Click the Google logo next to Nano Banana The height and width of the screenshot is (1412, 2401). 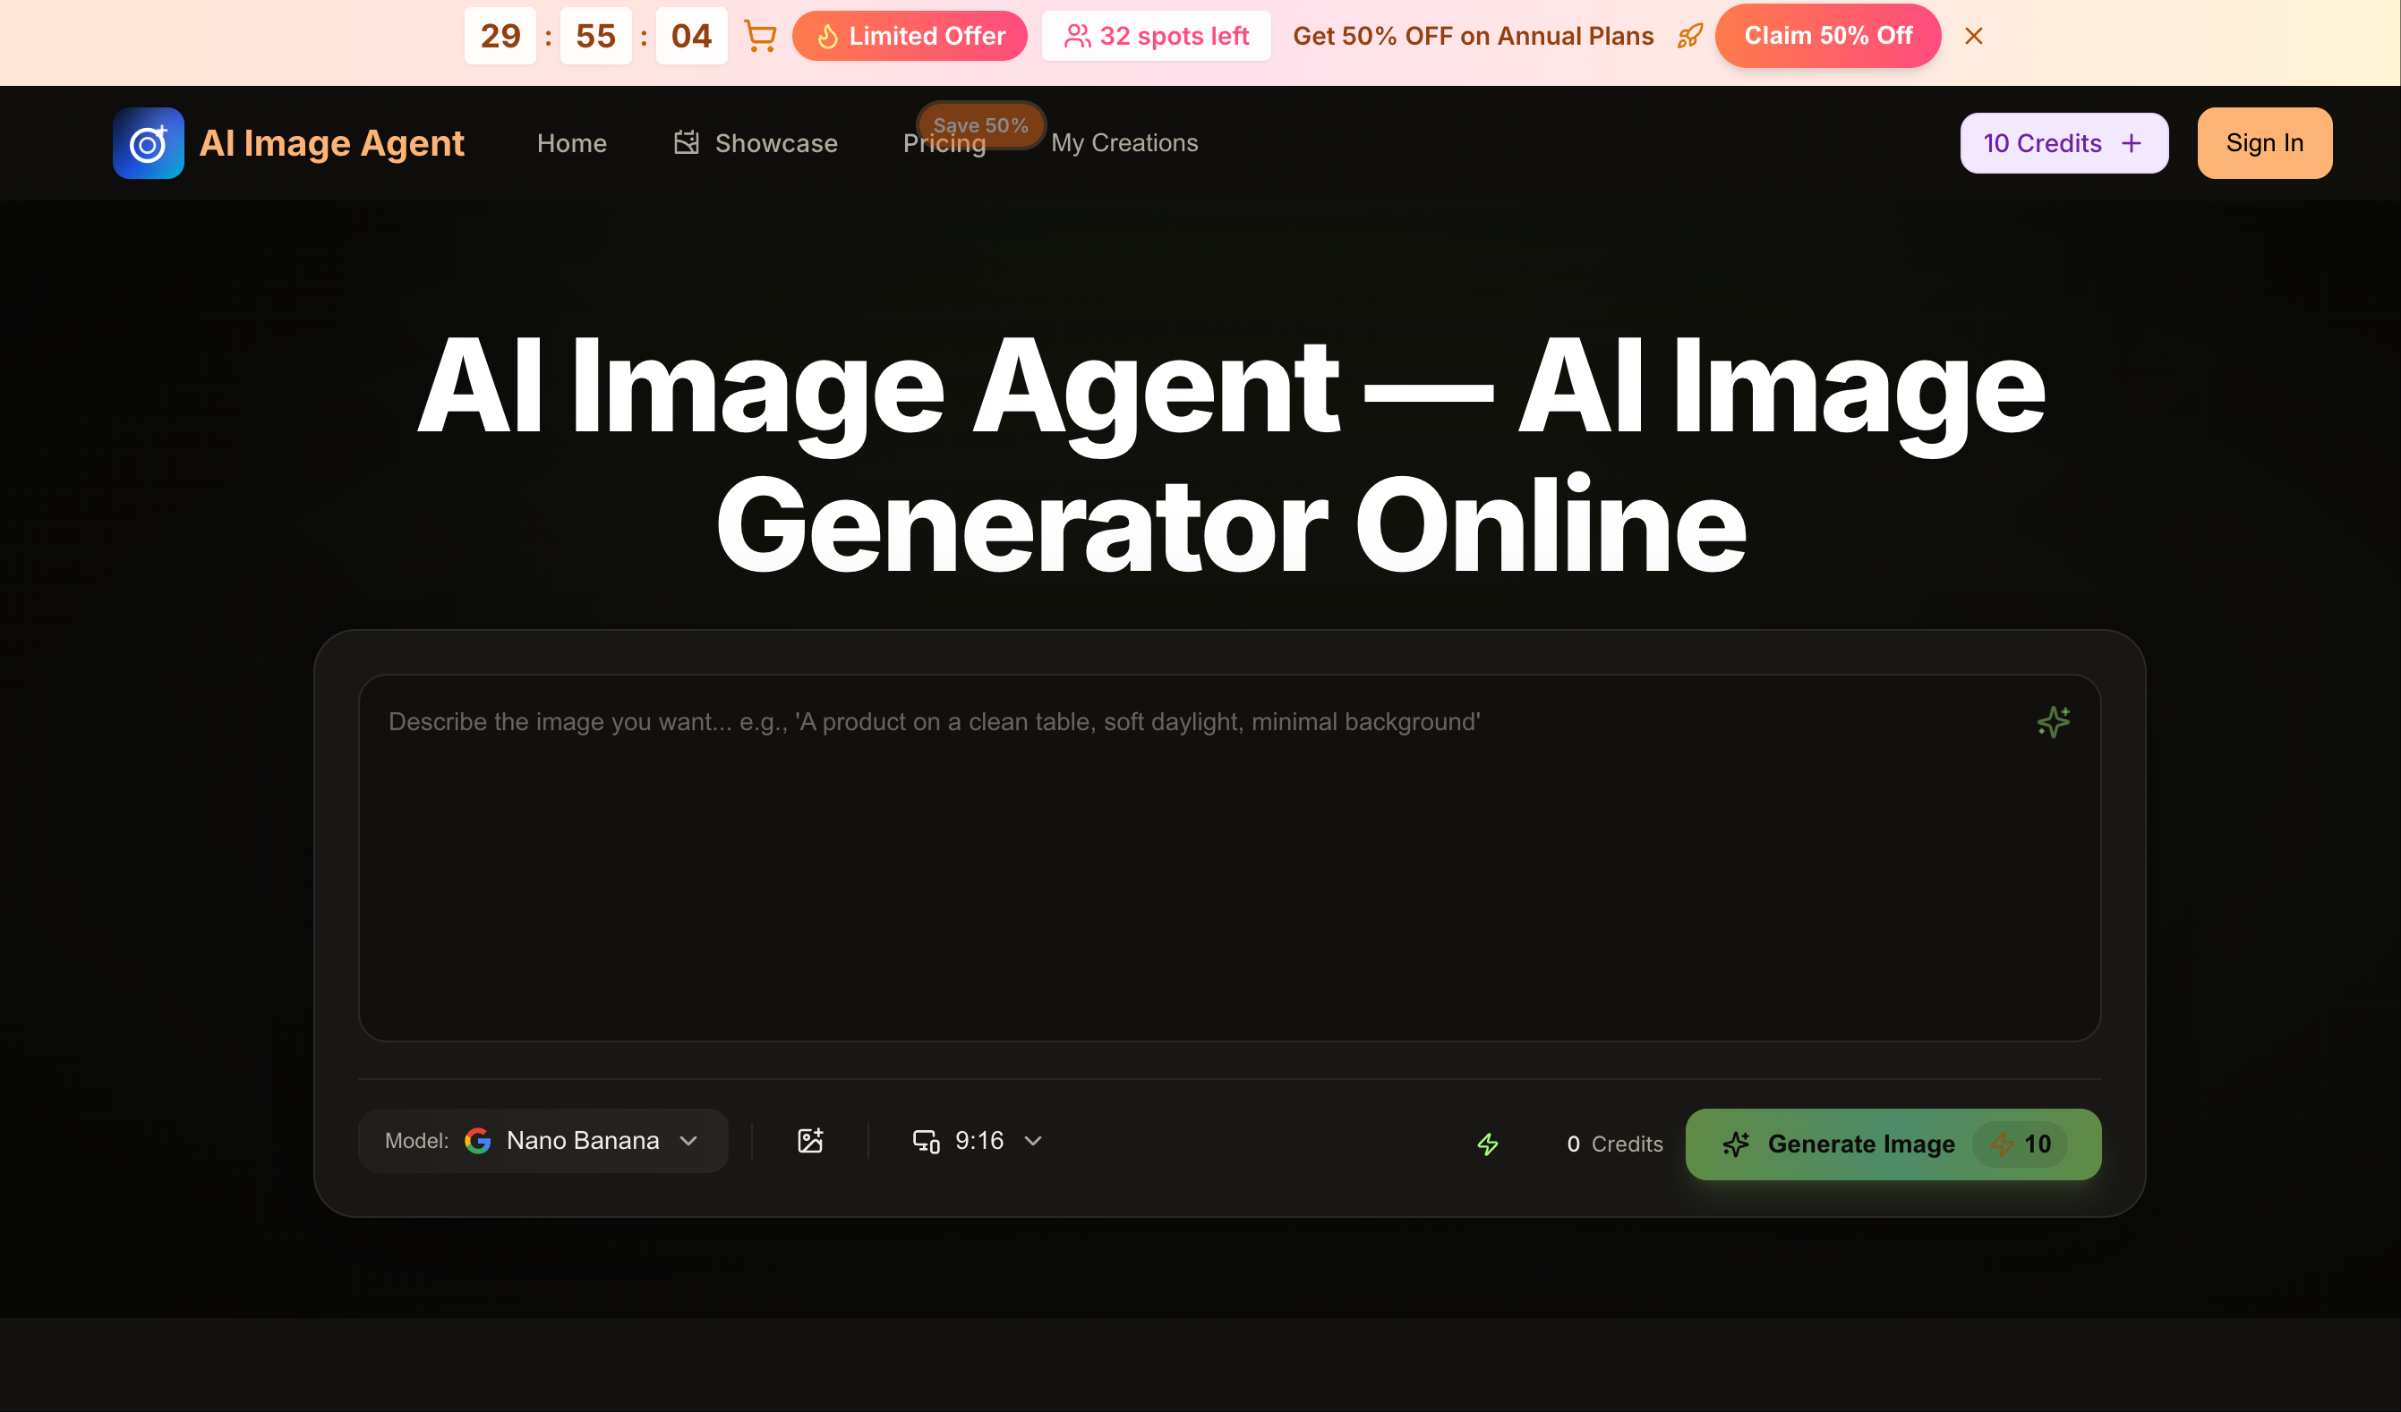click(478, 1140)
